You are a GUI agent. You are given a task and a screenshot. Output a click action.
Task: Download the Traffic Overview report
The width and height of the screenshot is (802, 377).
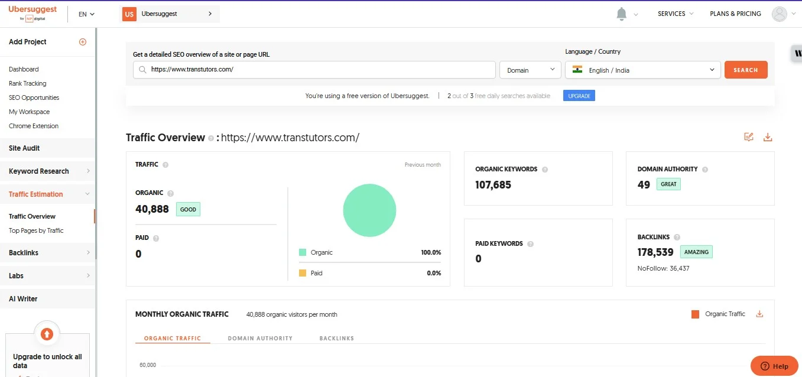pyautogui.click(x=768, y=137)
